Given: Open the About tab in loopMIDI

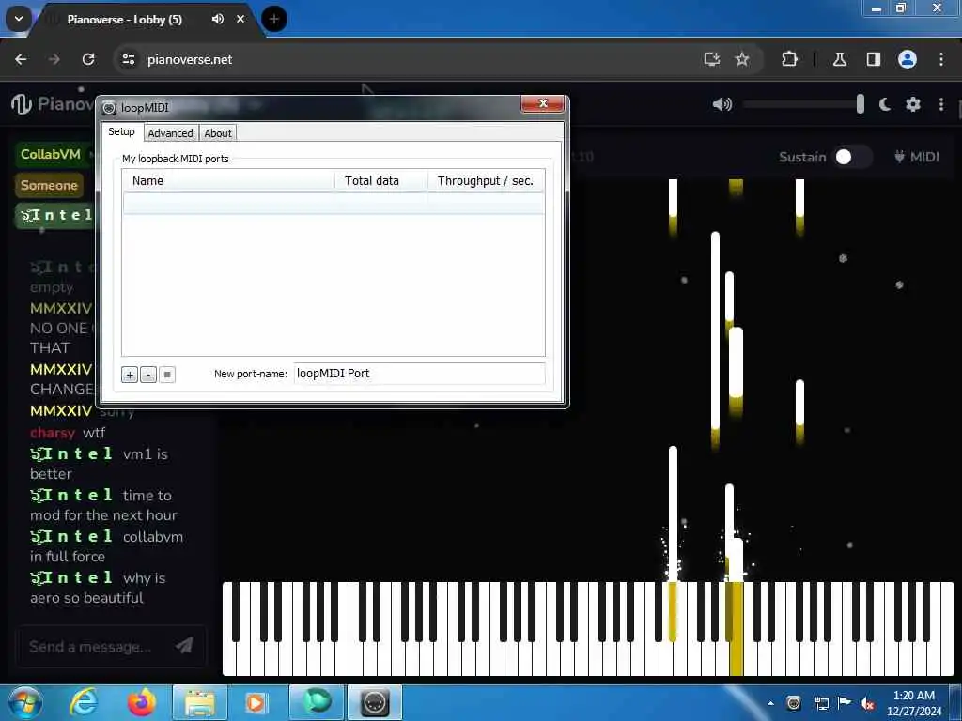Looking at the screenshot, I should 218,133.
